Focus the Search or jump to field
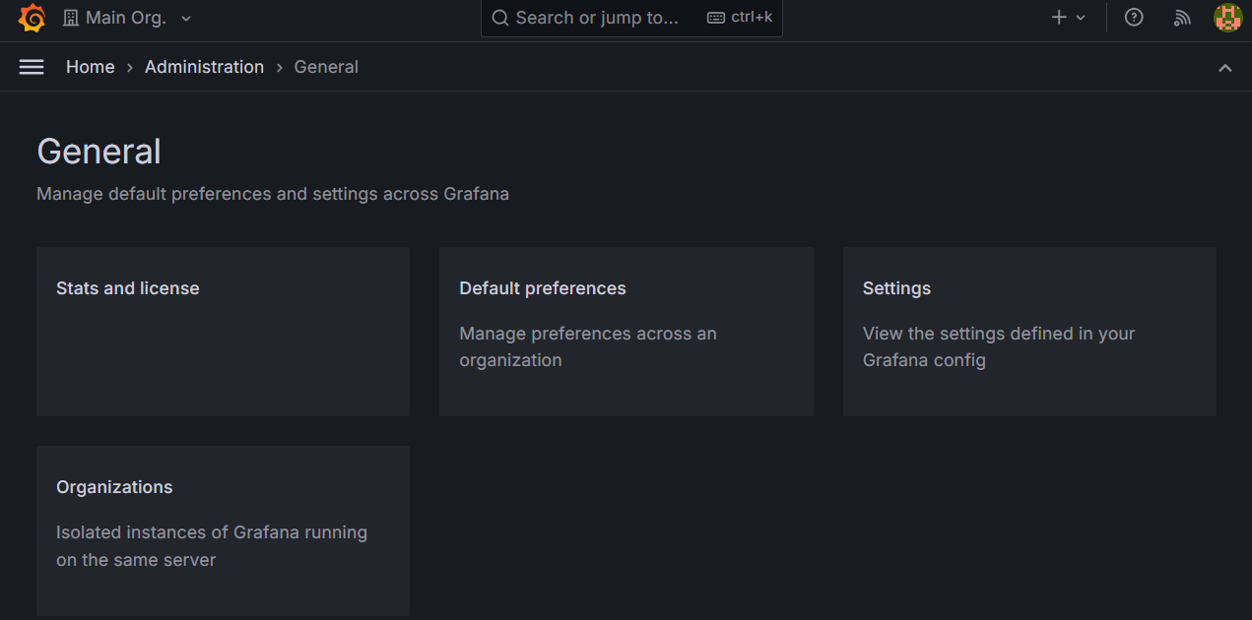The image size is (1252, 620). pyautogui.click(x=631, y=18)
